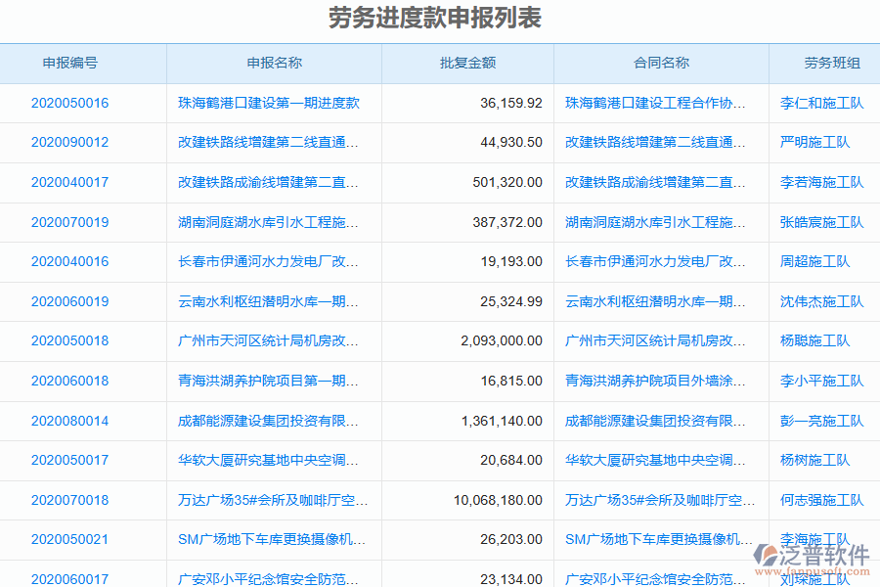Image resolution: width=880 pixels, height=587 pixels.
Task: Open the 珠海鹤港口建设第一期进度款 report name
Action: [x=274, y=103]
